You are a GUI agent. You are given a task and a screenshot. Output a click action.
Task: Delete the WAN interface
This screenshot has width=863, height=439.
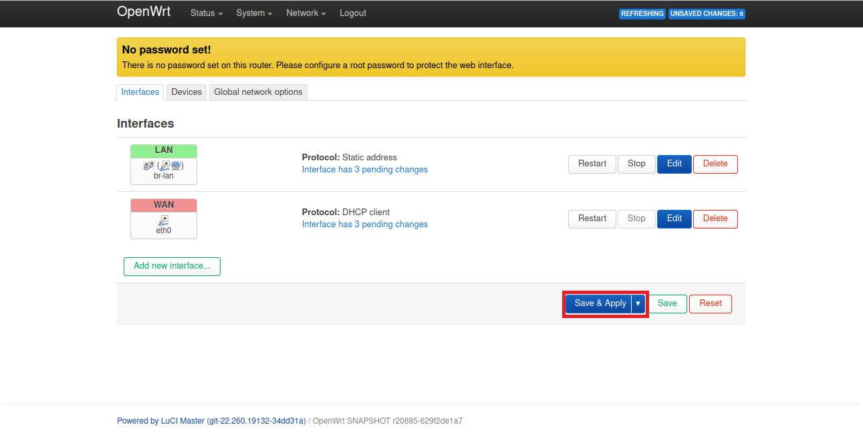point(715,218)
